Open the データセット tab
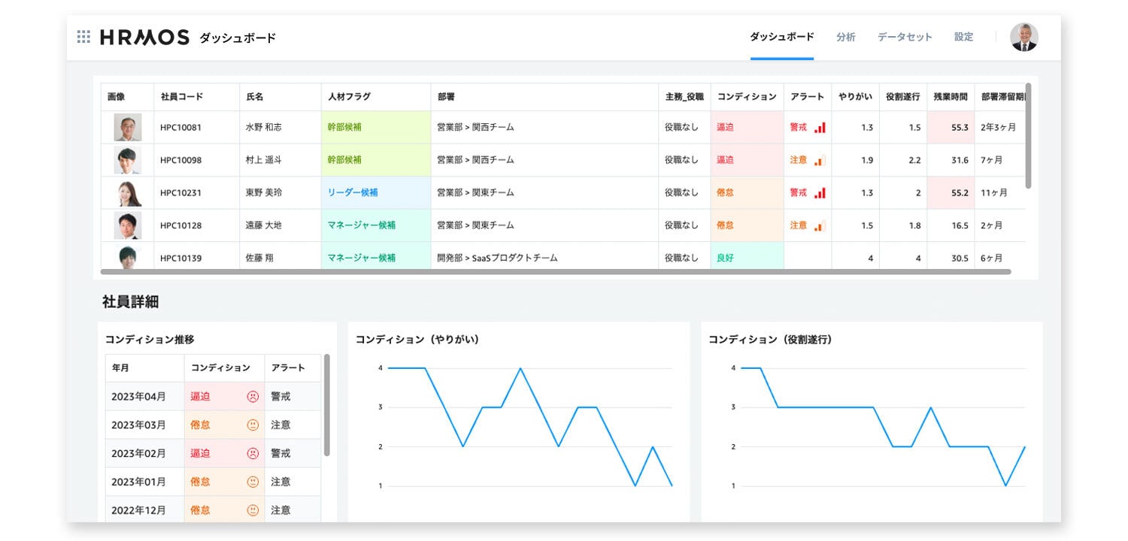 [904, 37]
